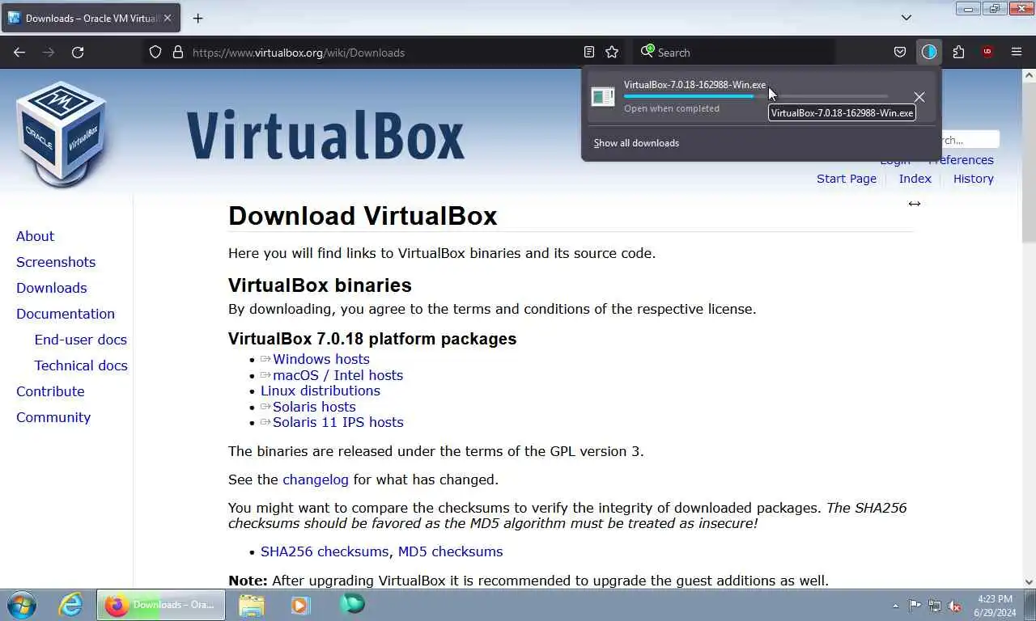The width and height of the screenshot is (1036, 621).
Task: Open Action Center flag icon
Action: (915, 606)
